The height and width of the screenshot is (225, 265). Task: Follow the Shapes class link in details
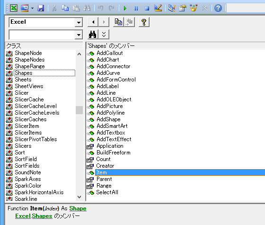pos(42,216)
